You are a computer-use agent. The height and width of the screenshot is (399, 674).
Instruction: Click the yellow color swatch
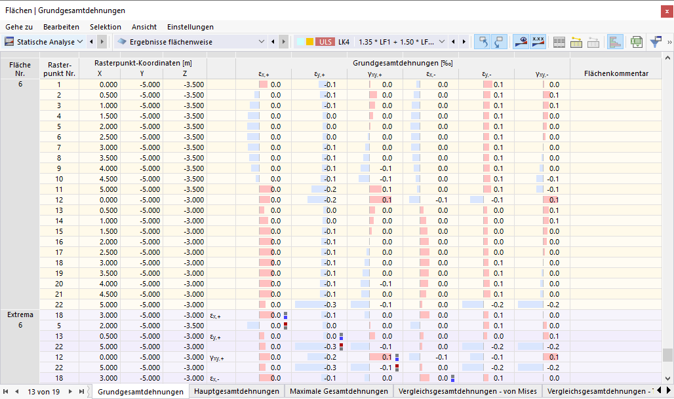309,42
